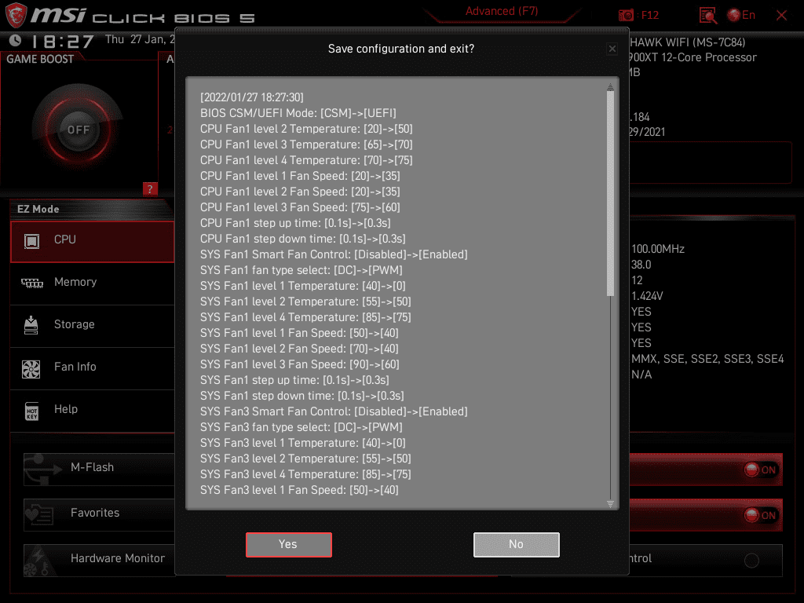This screenshot has height=603, width=804.
Task: Click the CPU chip icon
Action: point(31,240)
